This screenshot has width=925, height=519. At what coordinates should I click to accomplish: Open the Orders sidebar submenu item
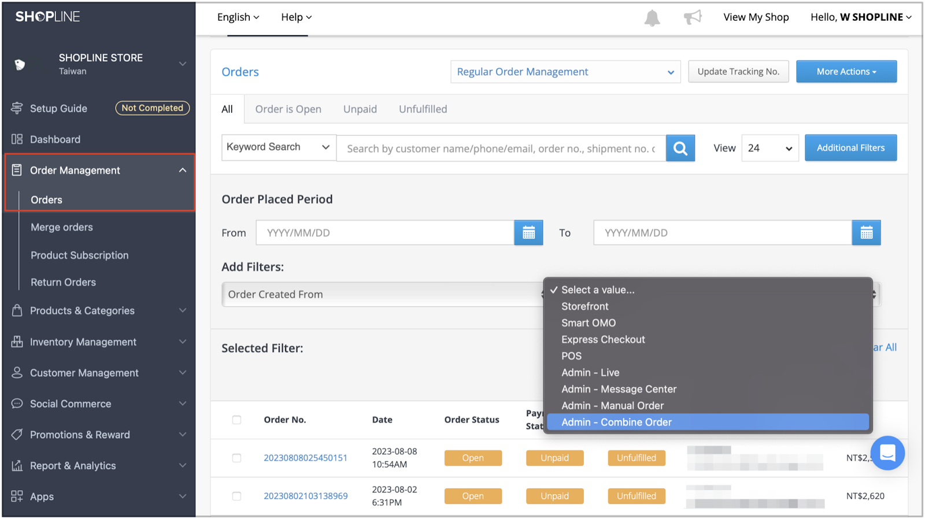tap(46, 200)
